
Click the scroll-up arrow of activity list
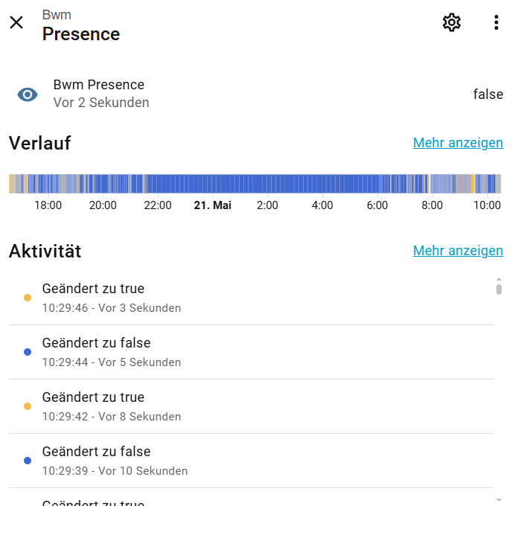pyautogui.click(x=499, y=279)
